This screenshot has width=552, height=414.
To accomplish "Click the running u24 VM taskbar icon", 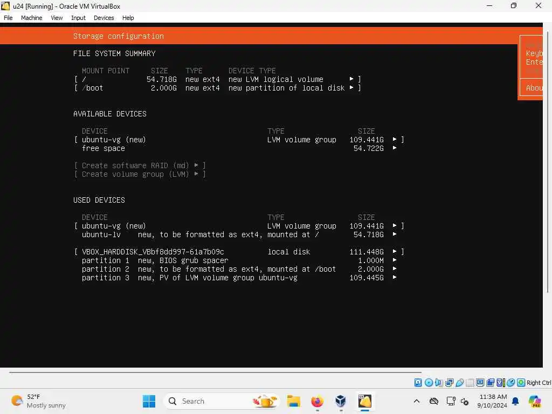I will click(365, 401).
